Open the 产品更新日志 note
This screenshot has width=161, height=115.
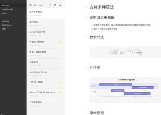tap(46, 104)
